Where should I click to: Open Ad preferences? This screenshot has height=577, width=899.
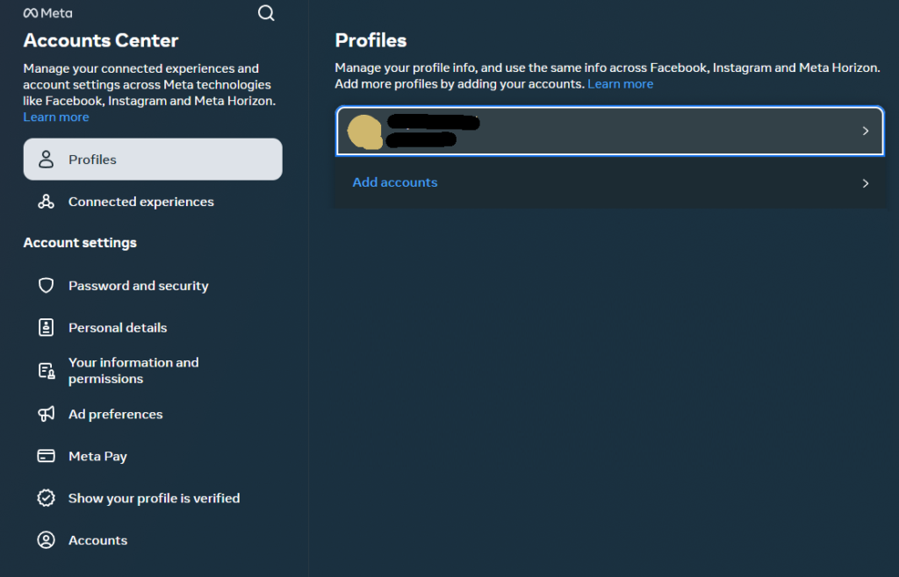pyautogui.click(x=153, y=414)
